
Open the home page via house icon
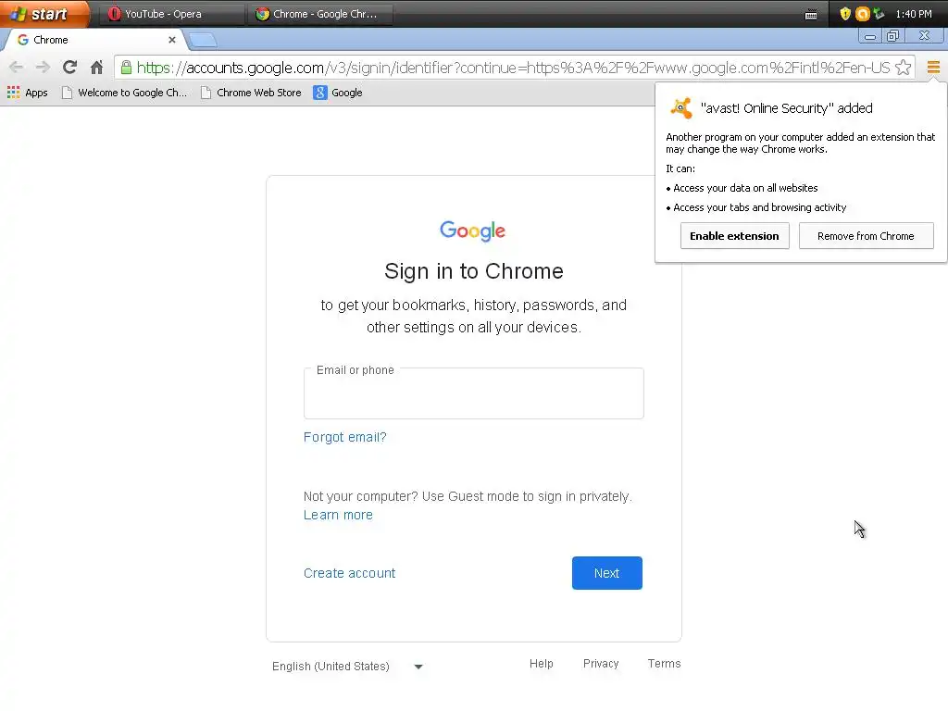coord(96,67)
